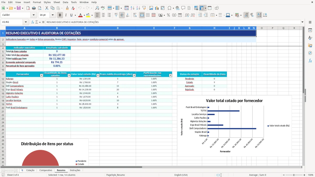Click the Print icon
The image size is (315, 177).
(34, 8)
